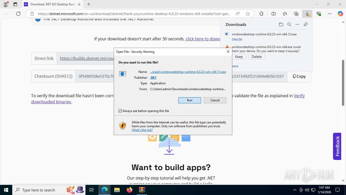Add this page to favorites star
346x195 pixels.
click(248, 14)
